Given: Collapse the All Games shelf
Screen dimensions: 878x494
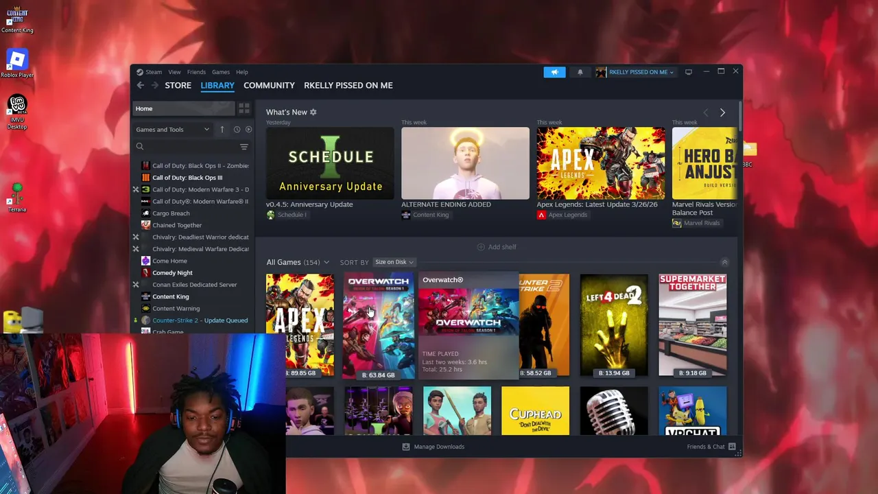Looking at the screenshot, I should (724, 262).
